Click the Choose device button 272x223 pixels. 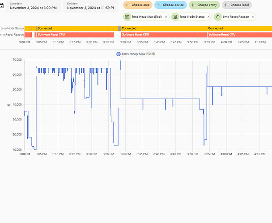(x=170, y=5)
